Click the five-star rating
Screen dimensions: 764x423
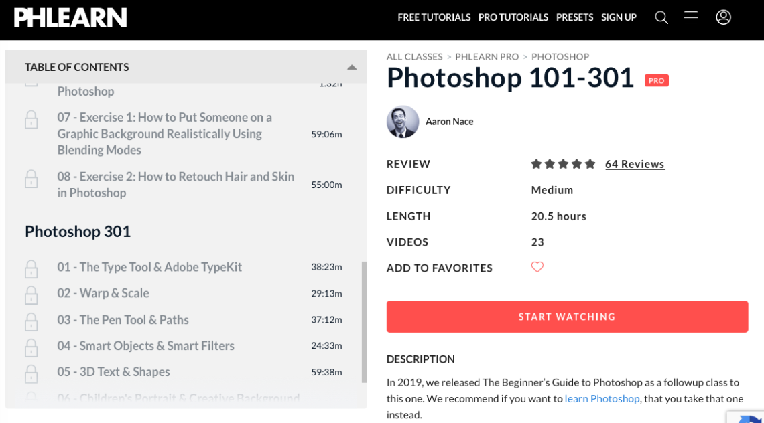(563, 164)
